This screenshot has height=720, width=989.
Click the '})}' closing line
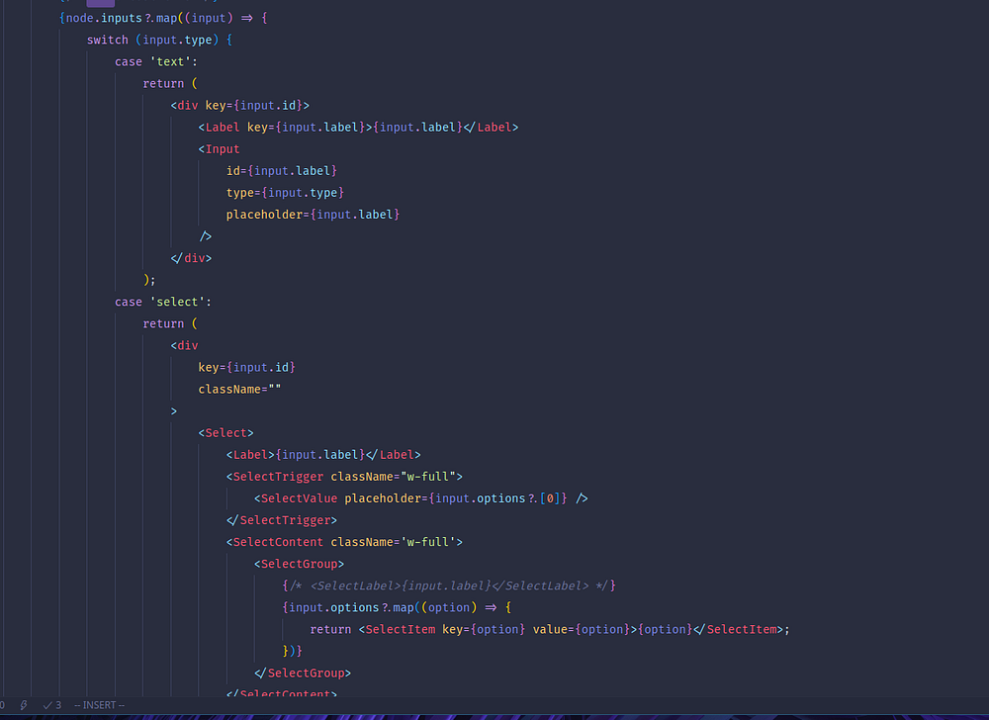[x=292, y=652]
